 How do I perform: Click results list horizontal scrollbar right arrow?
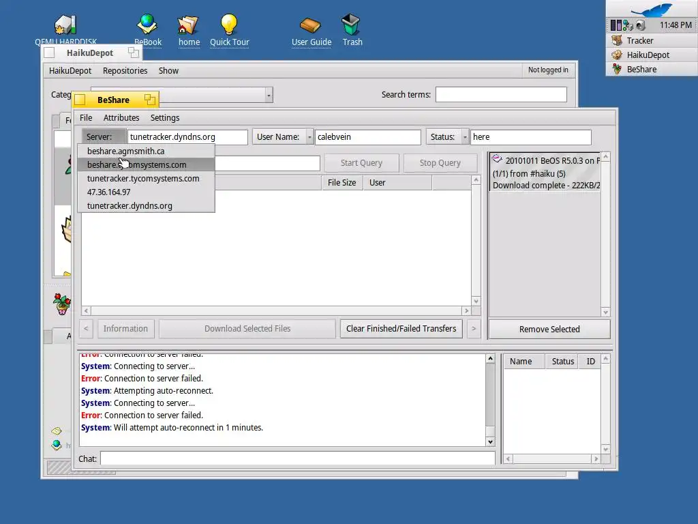pyautogui.click(x=466, y=310)
